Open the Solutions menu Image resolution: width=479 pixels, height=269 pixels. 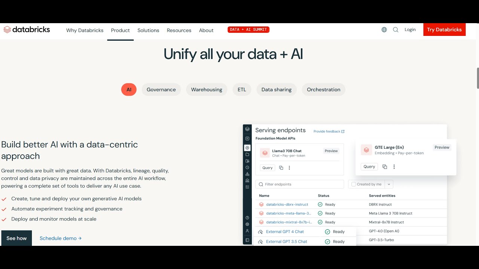tap(148, 30)
